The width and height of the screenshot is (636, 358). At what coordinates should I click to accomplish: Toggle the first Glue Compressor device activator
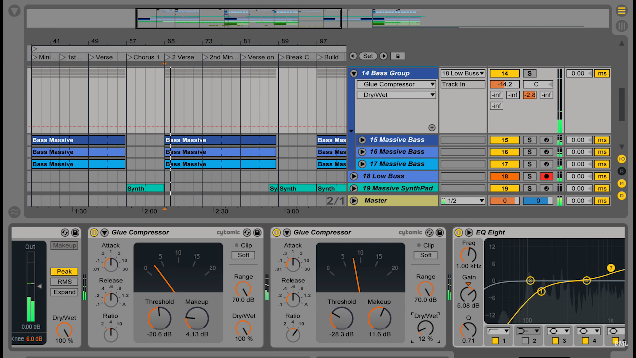point(94,233)
